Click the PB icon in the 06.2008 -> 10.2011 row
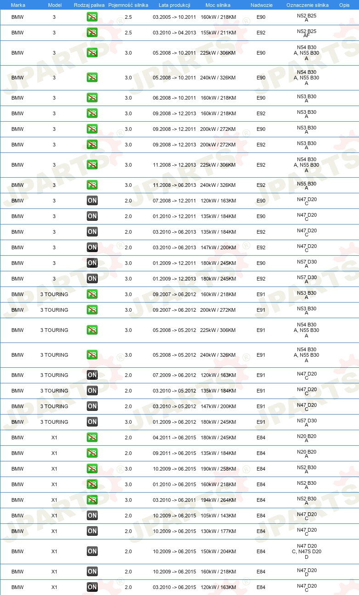Viewport: 359px width, 595px height. pyautogui.click(x=92, y=98)
